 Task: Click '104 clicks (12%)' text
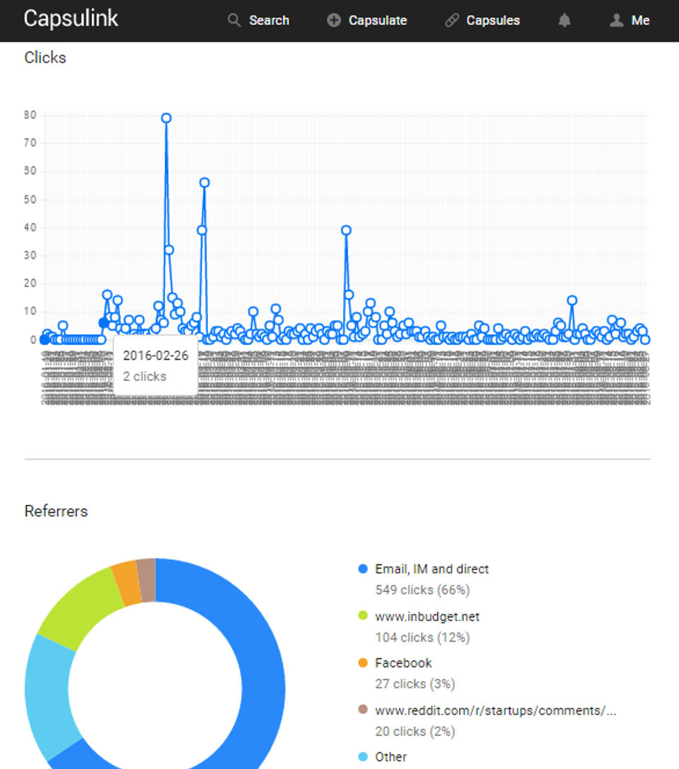point(422,637)
